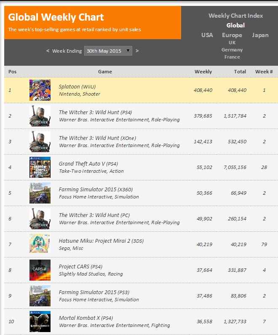Viewport: 278px width, 335px height.
Task: Click the Nintendo, Shooter subtitle
Action: pos(80,94)
